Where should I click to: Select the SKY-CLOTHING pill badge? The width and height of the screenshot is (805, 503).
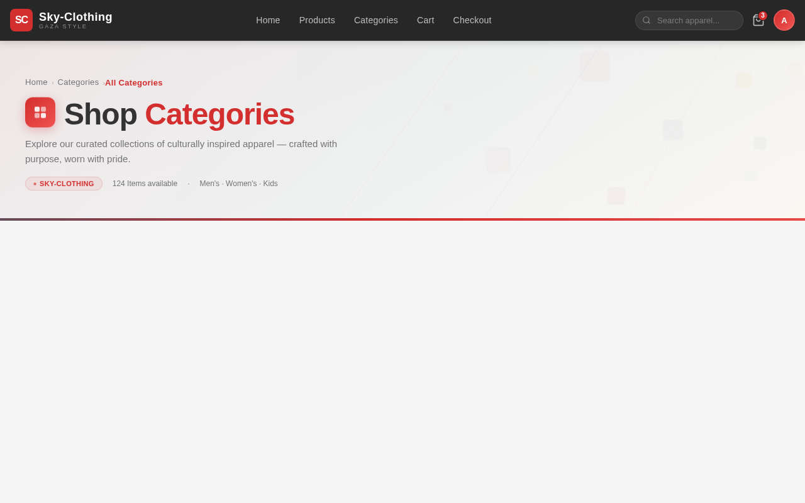tap(64, 183)
